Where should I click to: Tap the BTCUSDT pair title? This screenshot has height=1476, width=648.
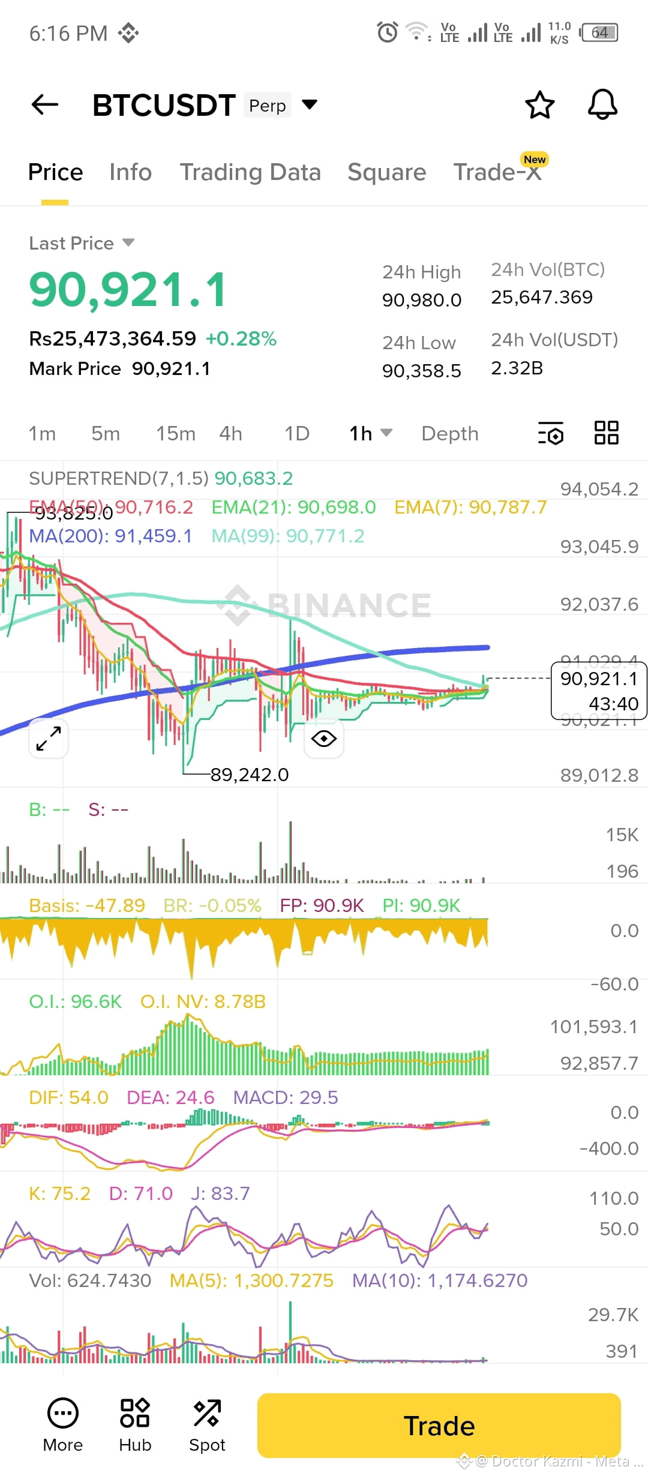tap(163, 105)
